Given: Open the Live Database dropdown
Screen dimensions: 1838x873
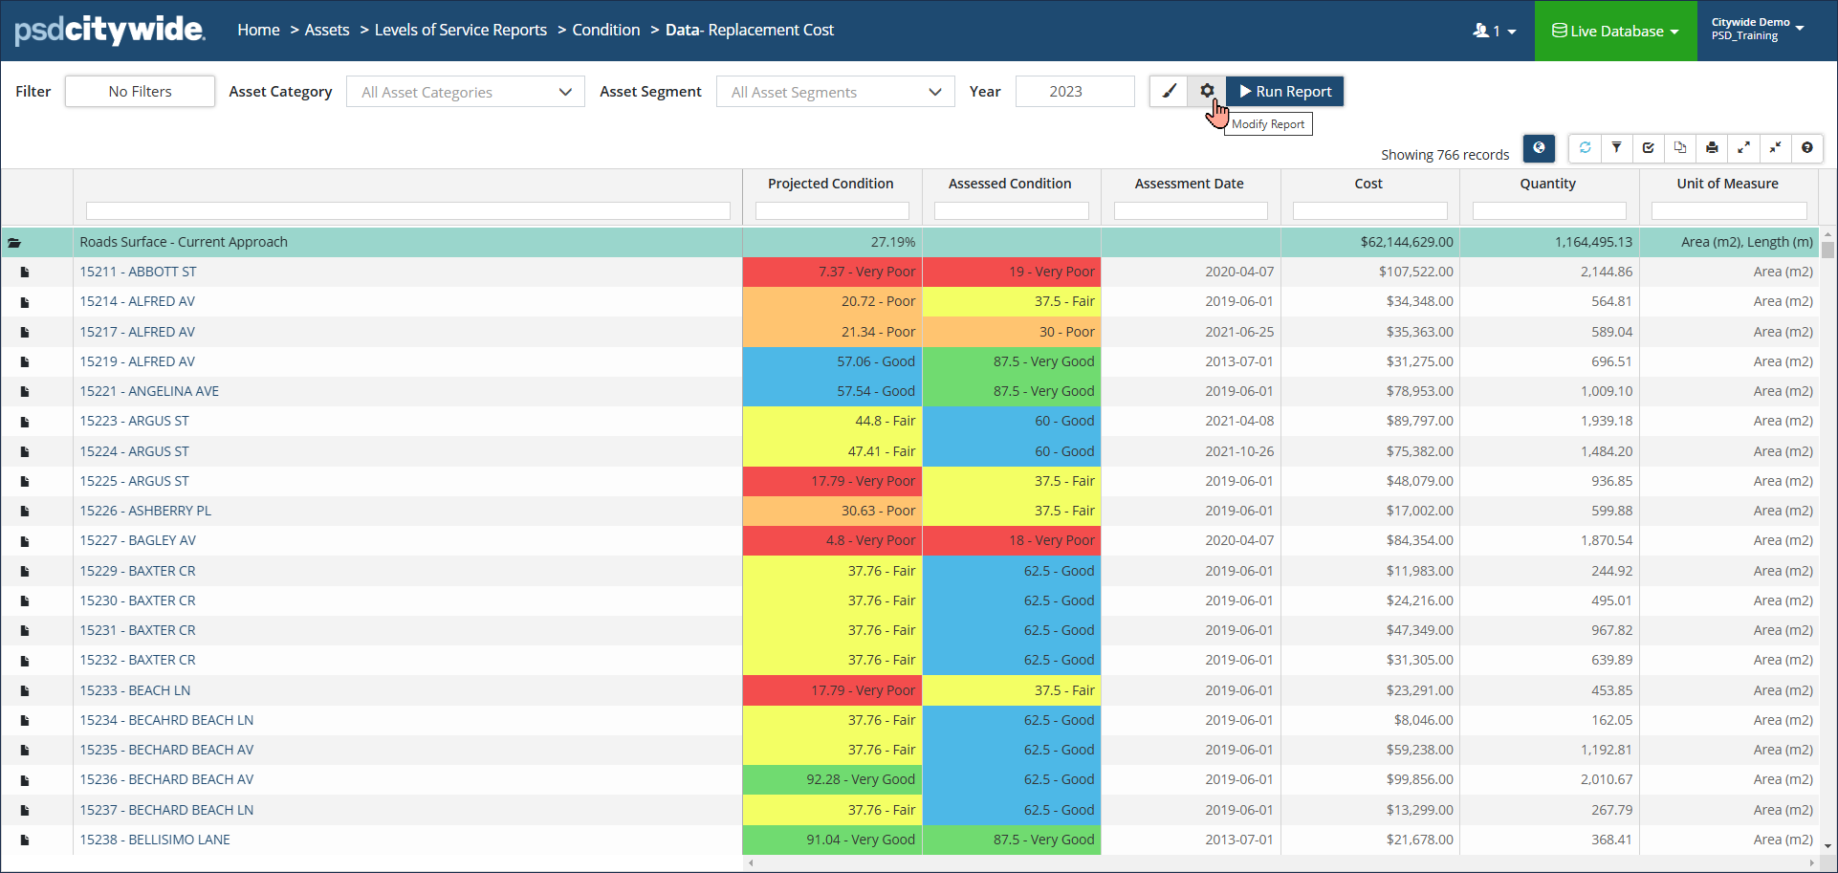Looking at the screenshot, I should [x=1615, y=31].
